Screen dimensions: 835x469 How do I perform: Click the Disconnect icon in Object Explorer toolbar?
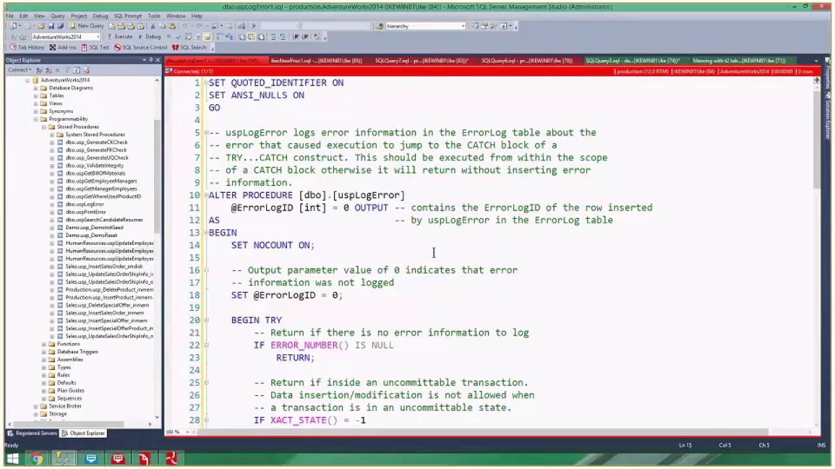tap(48, 70)
